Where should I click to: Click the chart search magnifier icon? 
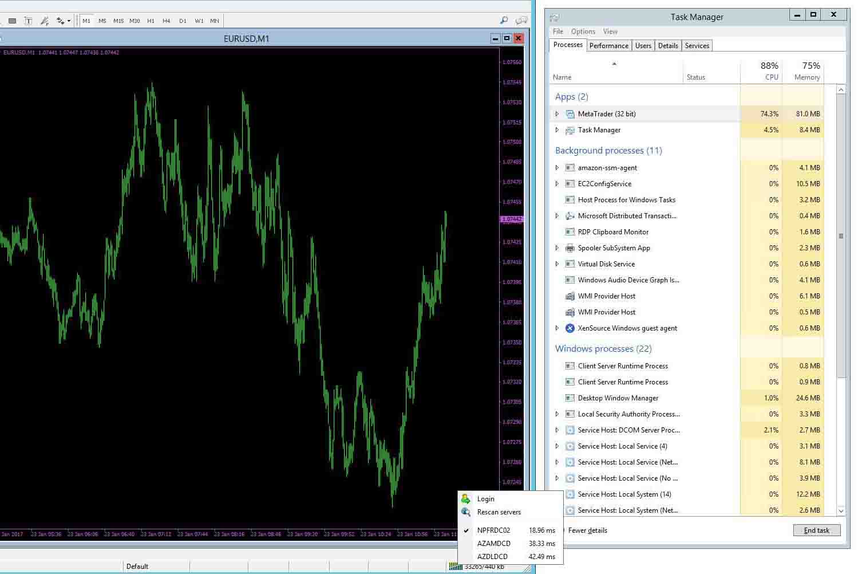click(x=504, y=21)
